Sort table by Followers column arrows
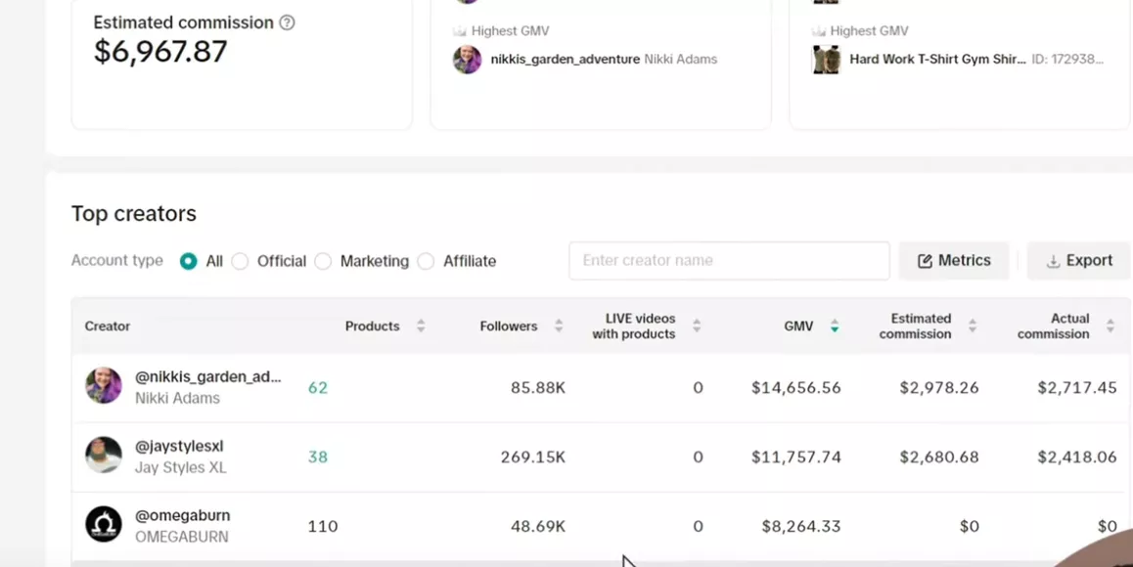Viewport: 1133px width, 567px height. pos(559,326)
